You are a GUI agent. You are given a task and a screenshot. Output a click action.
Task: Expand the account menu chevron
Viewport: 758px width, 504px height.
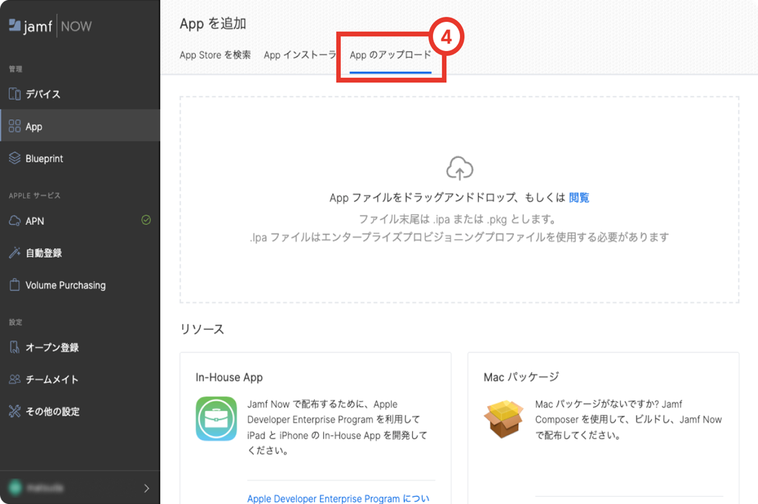146,489
